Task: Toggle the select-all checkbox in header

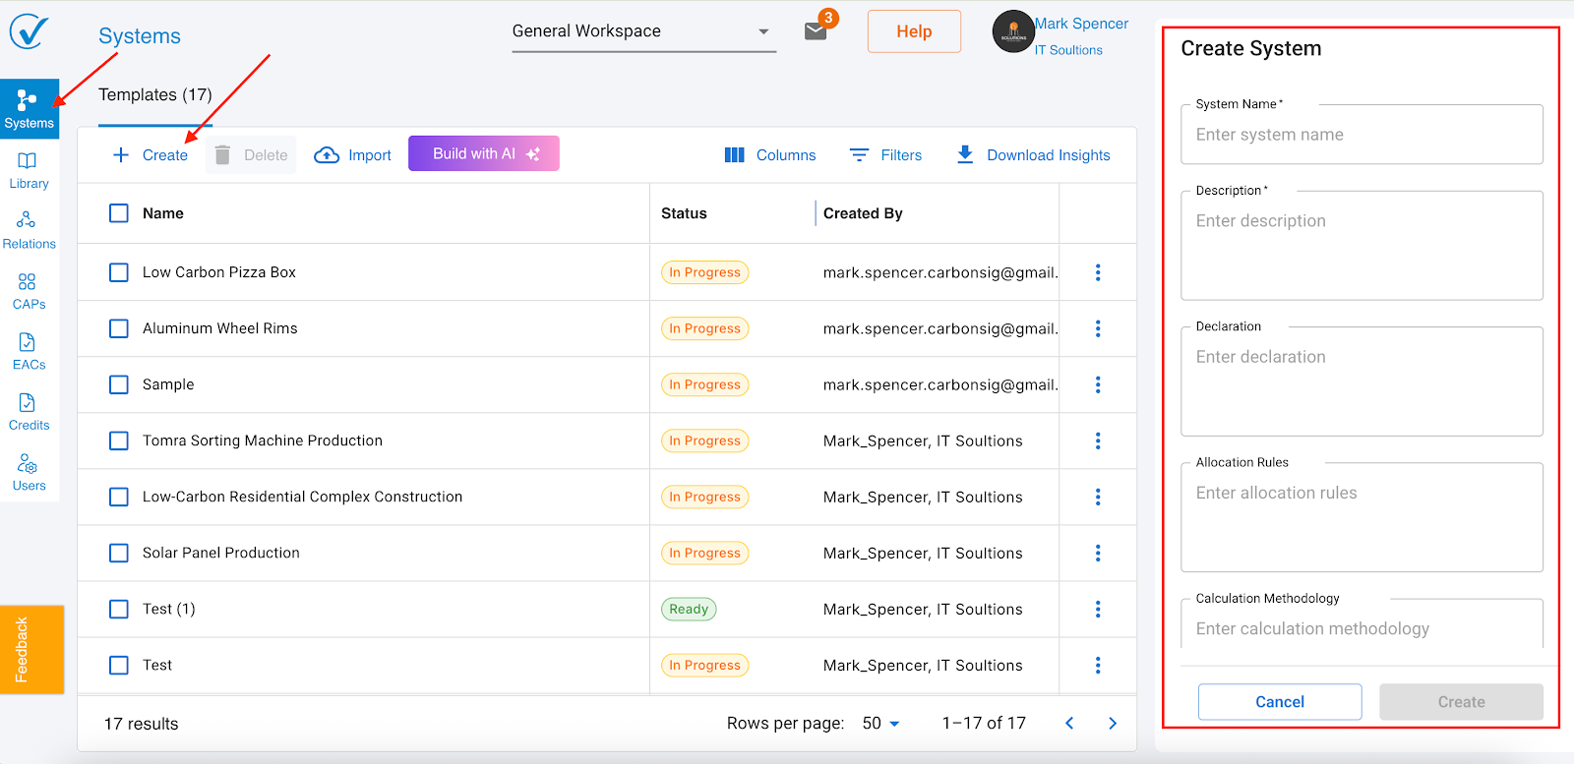Action: pos(119,213)
